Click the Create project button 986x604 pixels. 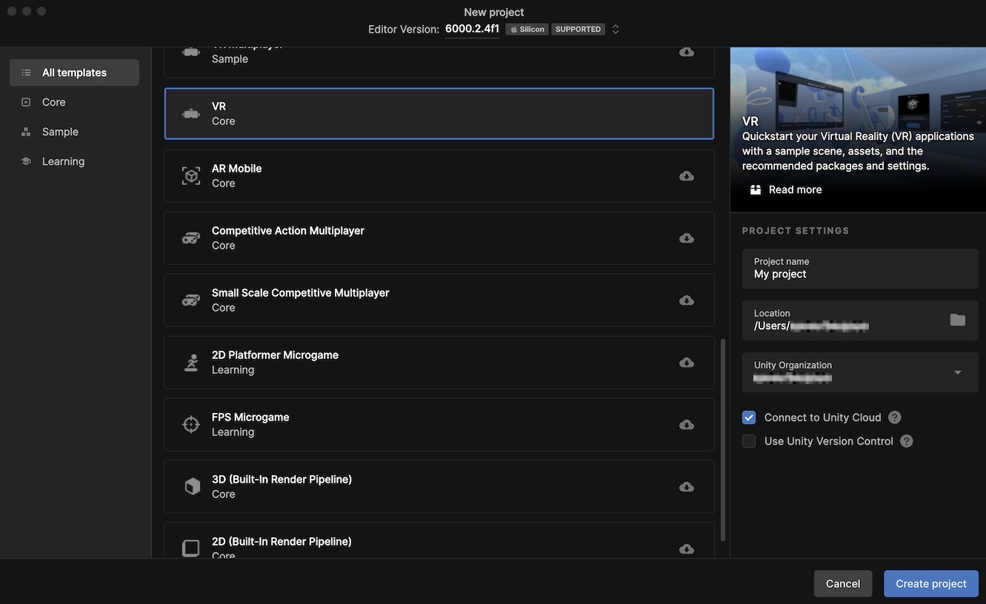click(x=930, y=584)
